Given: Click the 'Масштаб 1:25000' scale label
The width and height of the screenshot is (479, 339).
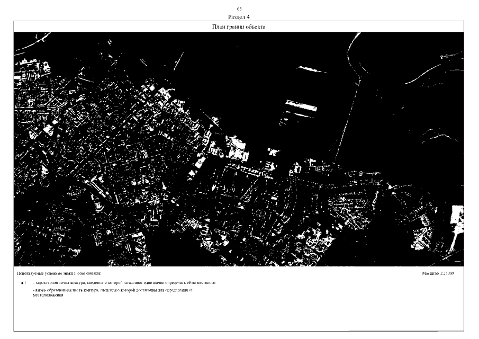Looking at the screenshot, I should [438, 273].
